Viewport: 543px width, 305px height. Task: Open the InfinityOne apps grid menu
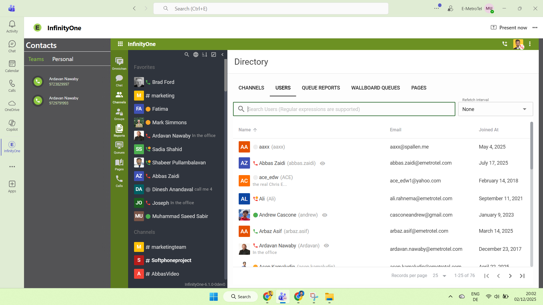click(120, 44)
